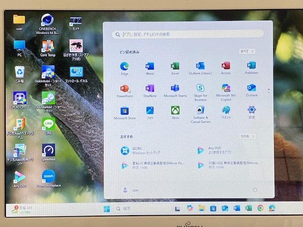Open the Copilot icon on taskbar
The image size is (303, 227).
coord(190,208)
